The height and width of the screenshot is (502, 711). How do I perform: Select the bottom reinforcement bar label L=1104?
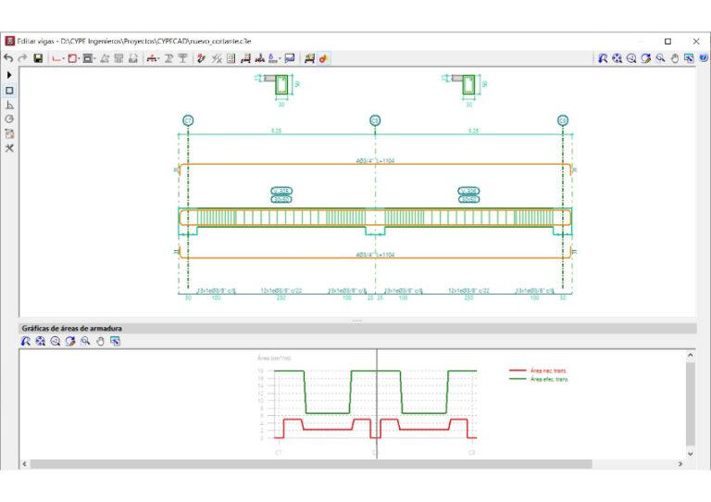[x=375, y=255]
